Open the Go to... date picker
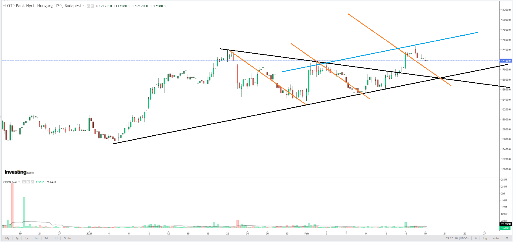 [x=69, y=238]
